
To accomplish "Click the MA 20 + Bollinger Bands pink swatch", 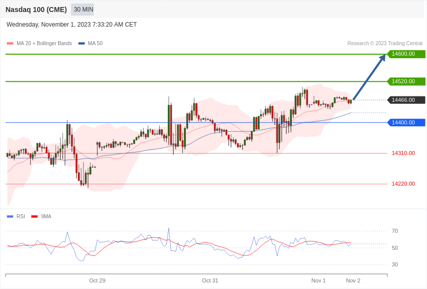I will (x=10, y=44).
